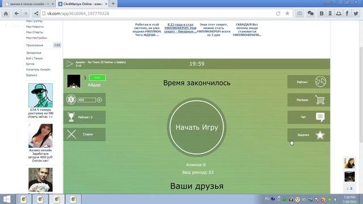Image resolution: width=363 pixels, height=204 pixels.
Task: Click the GTA 5 ad image
Action: click(40, 95)
